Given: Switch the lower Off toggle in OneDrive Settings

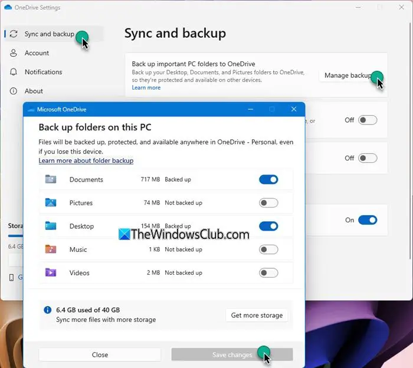Looking at the screenshot, I should (368, 158).
